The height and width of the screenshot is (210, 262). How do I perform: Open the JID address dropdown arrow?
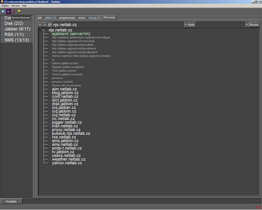click(185, 25)
